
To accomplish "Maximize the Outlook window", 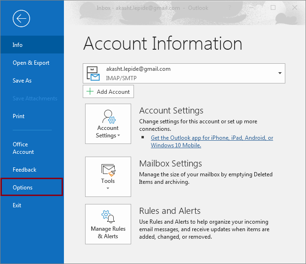I will [x=273, y=8].
